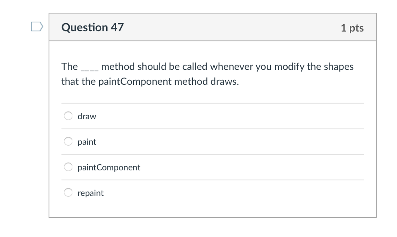The image size is (397, 237).
Task: Click the "1 pts" point value
Action: (x=352, y=27)
